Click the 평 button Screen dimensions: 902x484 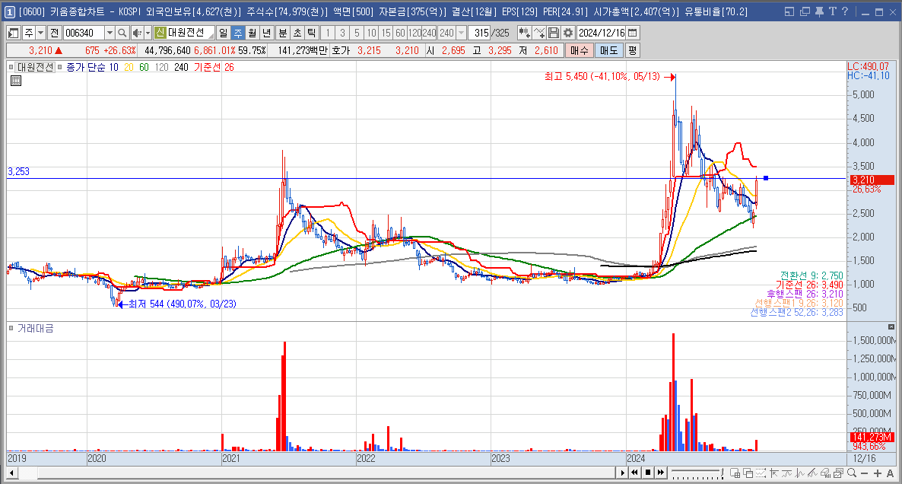point(632,51)
